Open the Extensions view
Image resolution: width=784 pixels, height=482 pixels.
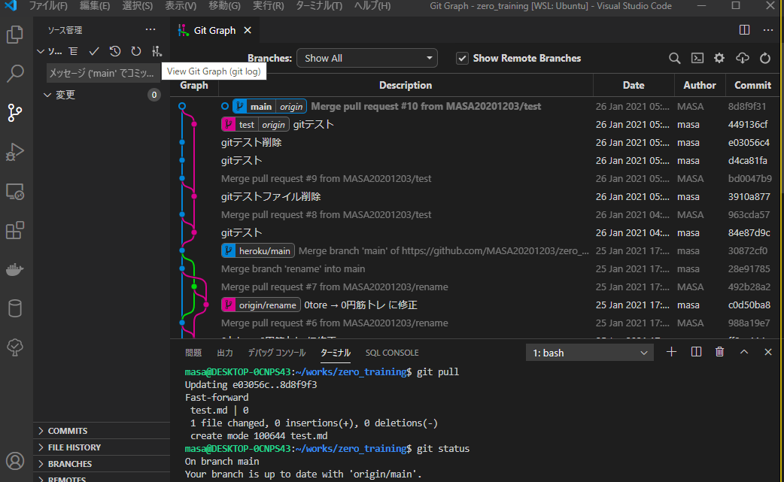point(16,231)
